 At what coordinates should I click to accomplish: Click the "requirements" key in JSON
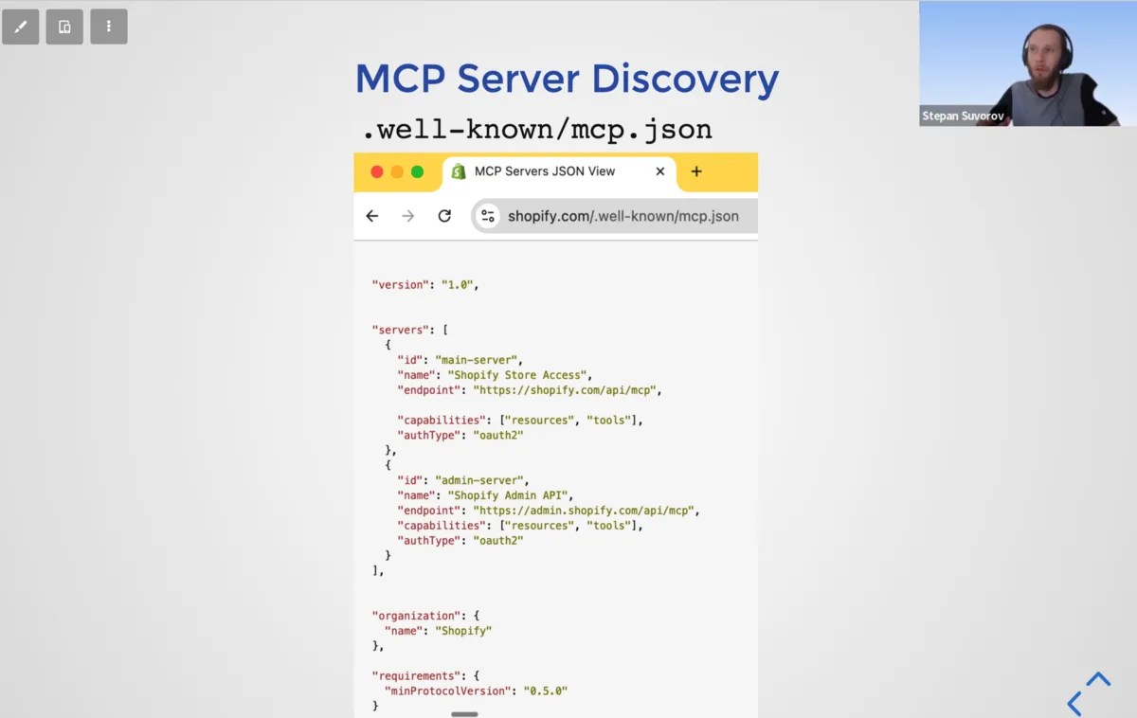click(416, 676)
